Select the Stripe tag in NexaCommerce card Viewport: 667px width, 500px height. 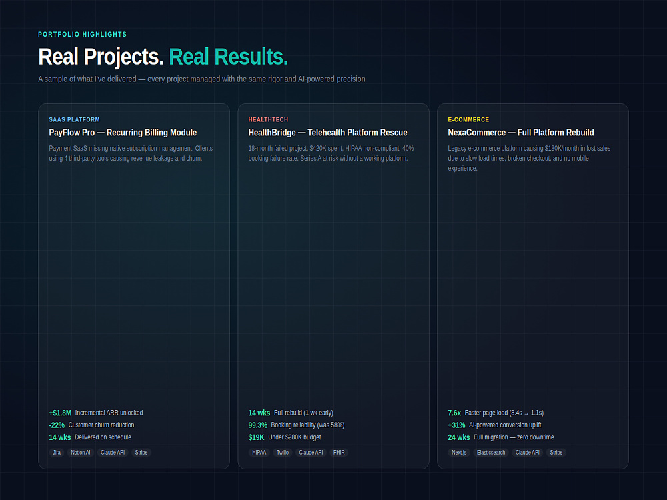pyautogui.click(x=556, y=453)
